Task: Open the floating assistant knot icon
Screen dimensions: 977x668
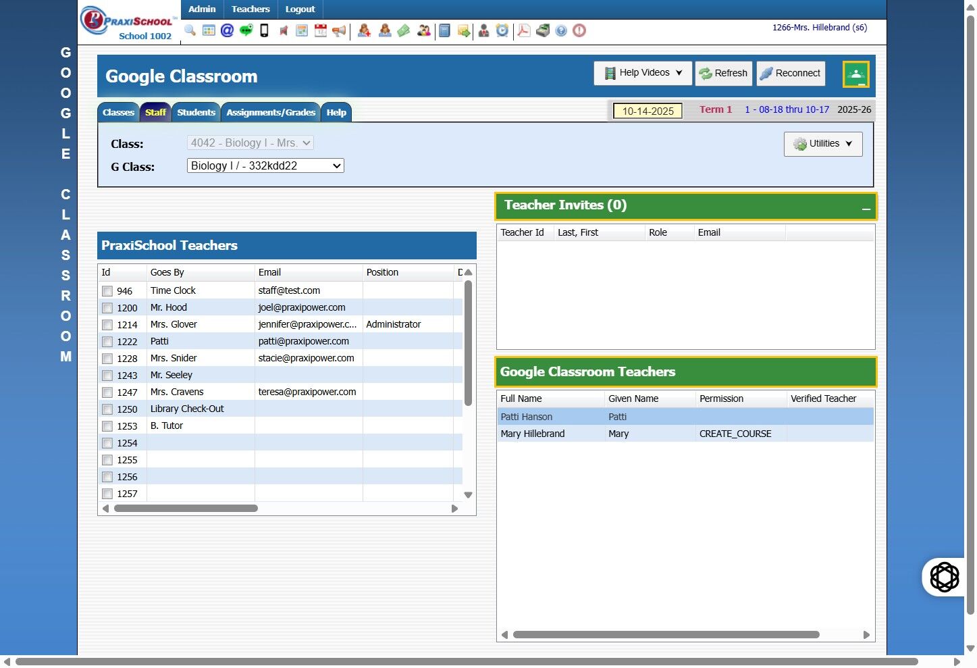Action: click(945, 577)
